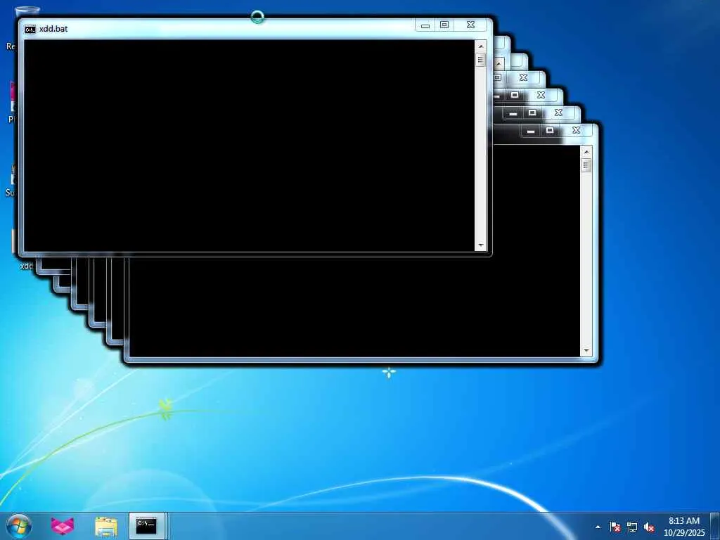Click the lowest cascaded window's scrollbar thumb

(x=586, y=165)
